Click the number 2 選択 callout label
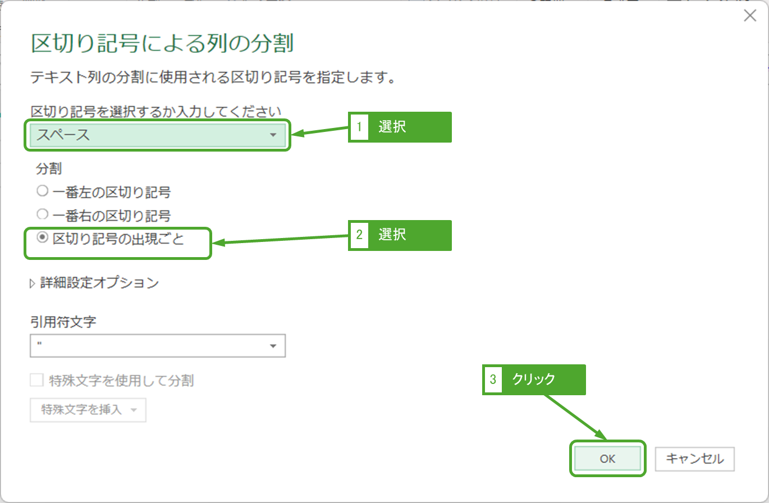Screen dimensions: 769x503 [x=400, y=235]
